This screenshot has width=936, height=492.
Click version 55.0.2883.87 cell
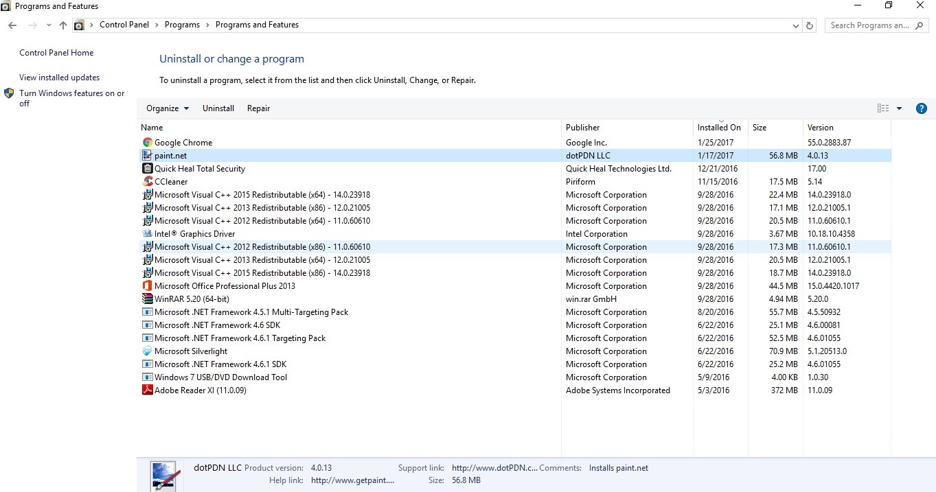(x=829, y=143)
